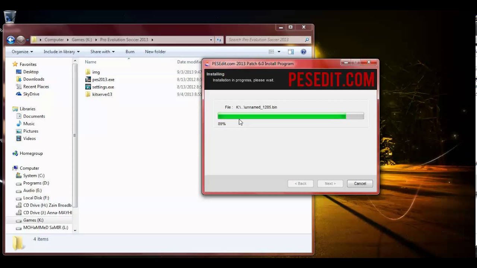
Task: Click the Computer breadcrumb segment
Action: [54, 39]
